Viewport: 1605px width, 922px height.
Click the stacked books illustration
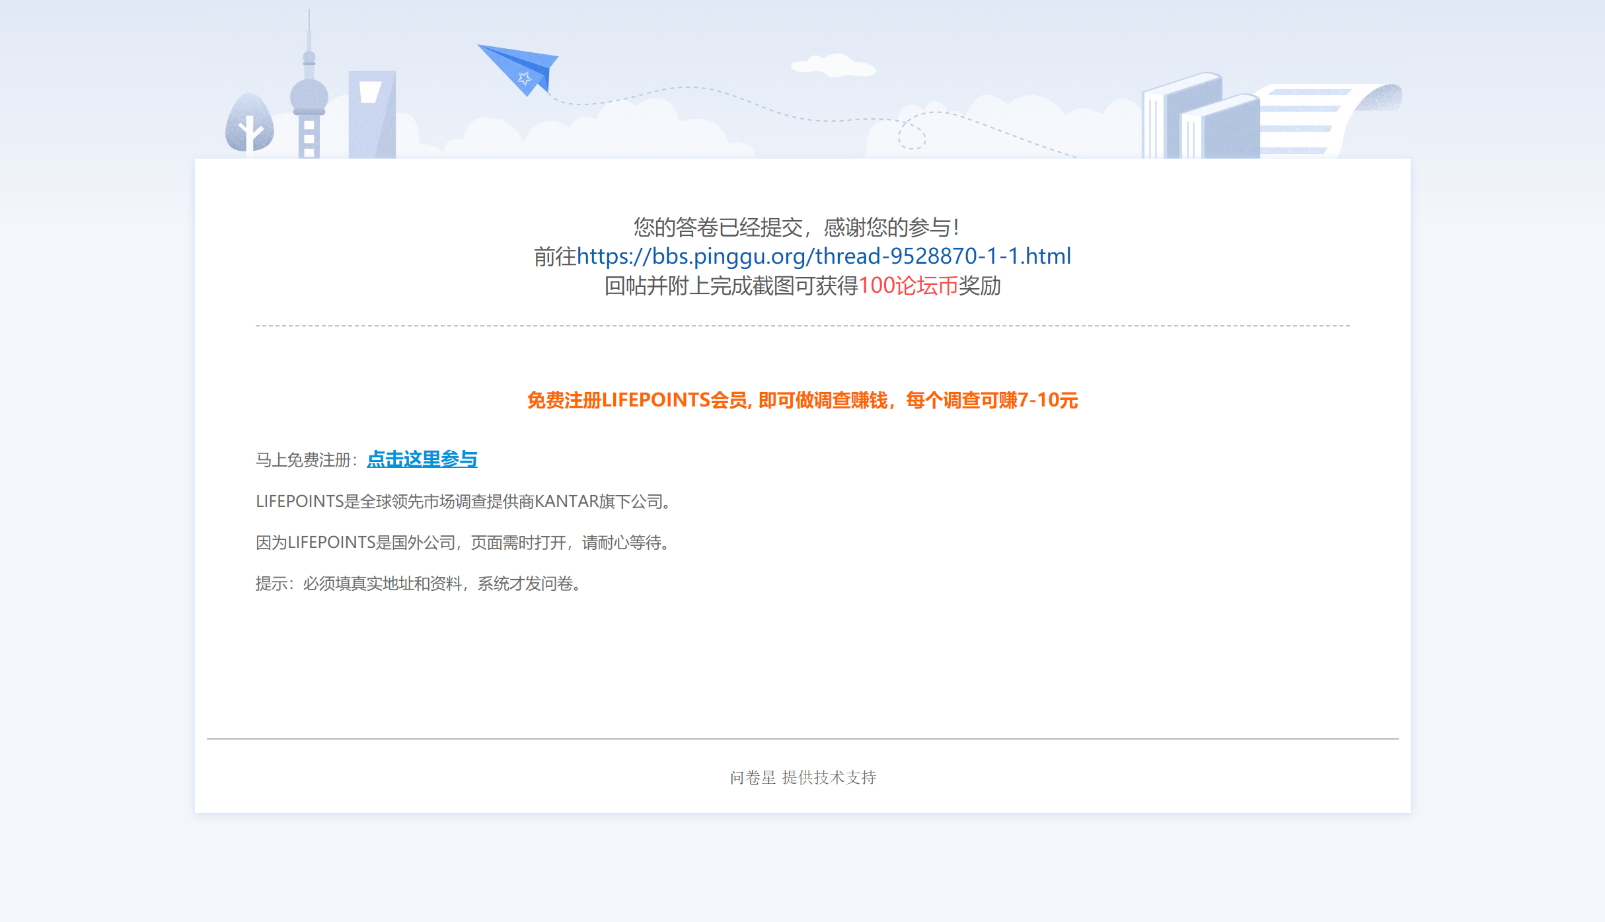[x=1199, y=118]
